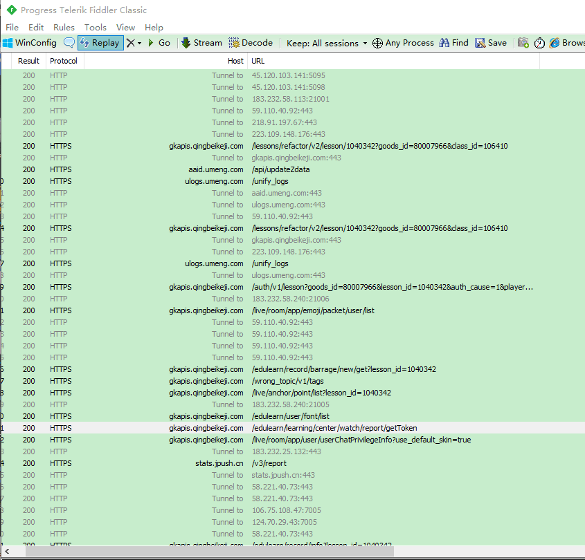
Task: Select the /api/updateZdata session row
Action: (294, 169)
